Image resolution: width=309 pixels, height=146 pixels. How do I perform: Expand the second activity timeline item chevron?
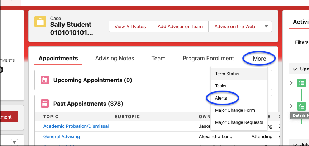(x=291, y=106)
